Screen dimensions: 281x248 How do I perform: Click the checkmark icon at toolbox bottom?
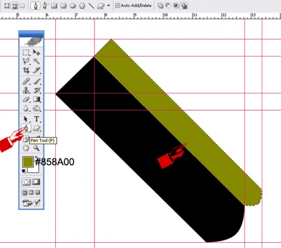click(x=37, y=203)
